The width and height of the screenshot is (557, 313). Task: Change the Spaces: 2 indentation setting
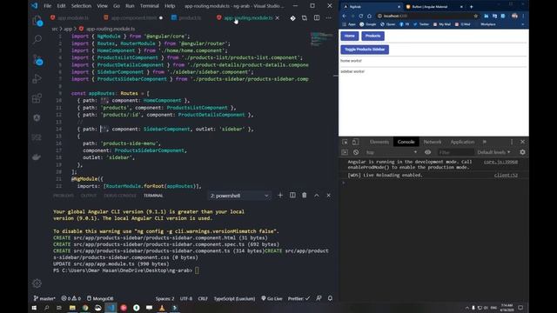click(x=164, y=298)
